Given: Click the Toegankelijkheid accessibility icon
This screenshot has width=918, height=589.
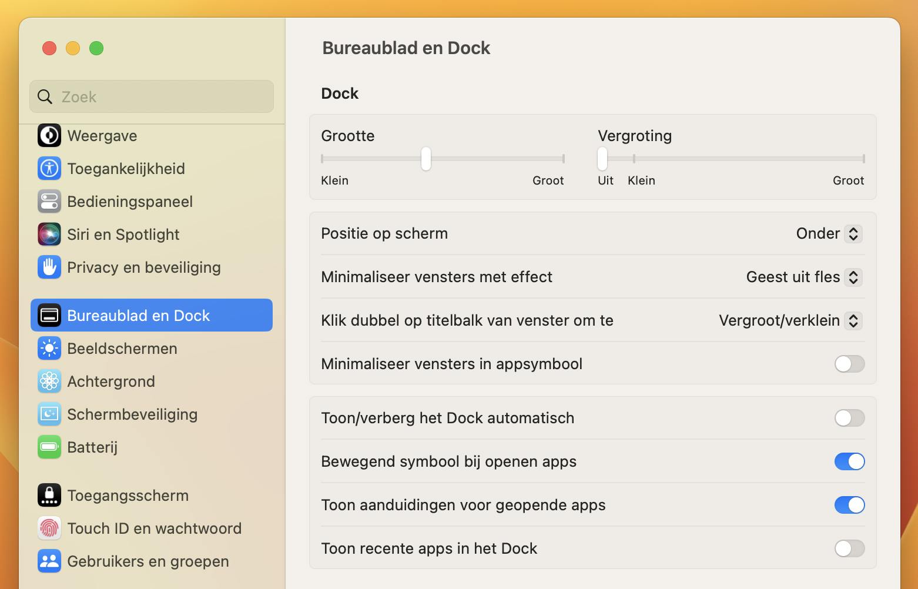Looking at the screenshot, I should [49, 169].
